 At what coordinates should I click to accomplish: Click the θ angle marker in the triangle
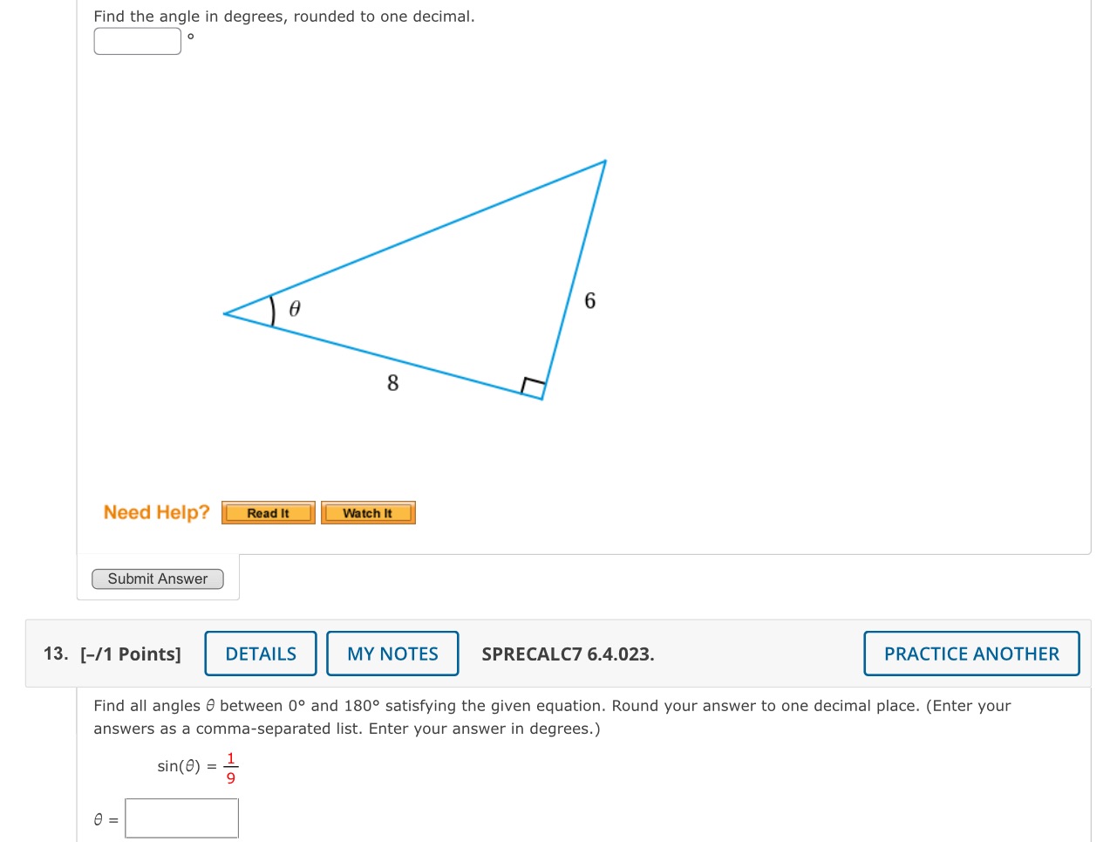point(293,308)
